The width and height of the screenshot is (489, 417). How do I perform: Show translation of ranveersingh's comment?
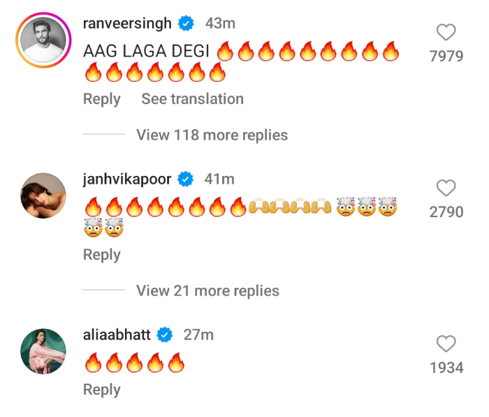click(192, 99)
